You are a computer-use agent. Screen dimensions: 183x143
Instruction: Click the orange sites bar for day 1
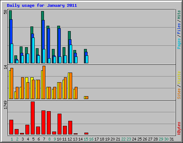point(12,83)
